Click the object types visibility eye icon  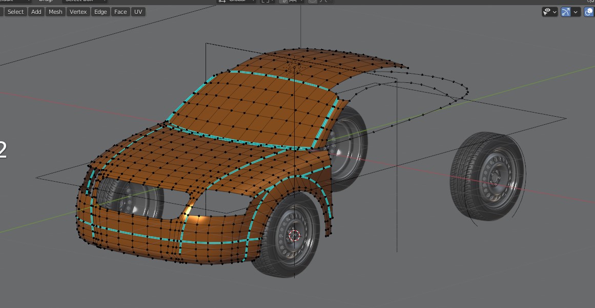pyautogui.click(x=547, y=12)
